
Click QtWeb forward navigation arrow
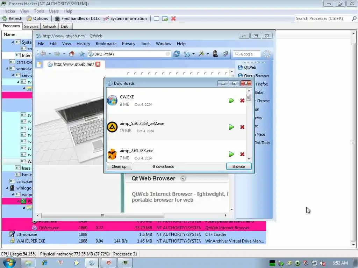tap(57, 54)
